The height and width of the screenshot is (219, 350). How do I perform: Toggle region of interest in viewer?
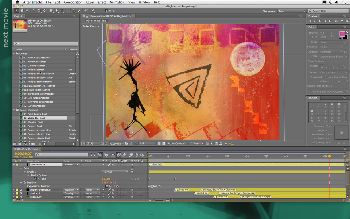107,143
